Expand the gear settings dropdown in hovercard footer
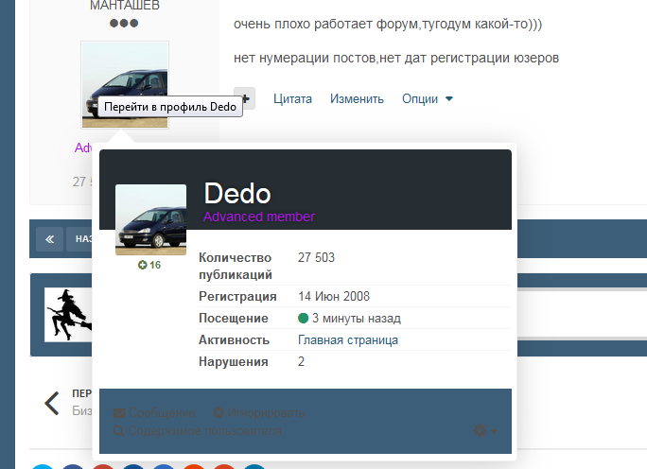The height and width of the screenshot is (469, 647). pyautogui.click(x=485, y=430)
